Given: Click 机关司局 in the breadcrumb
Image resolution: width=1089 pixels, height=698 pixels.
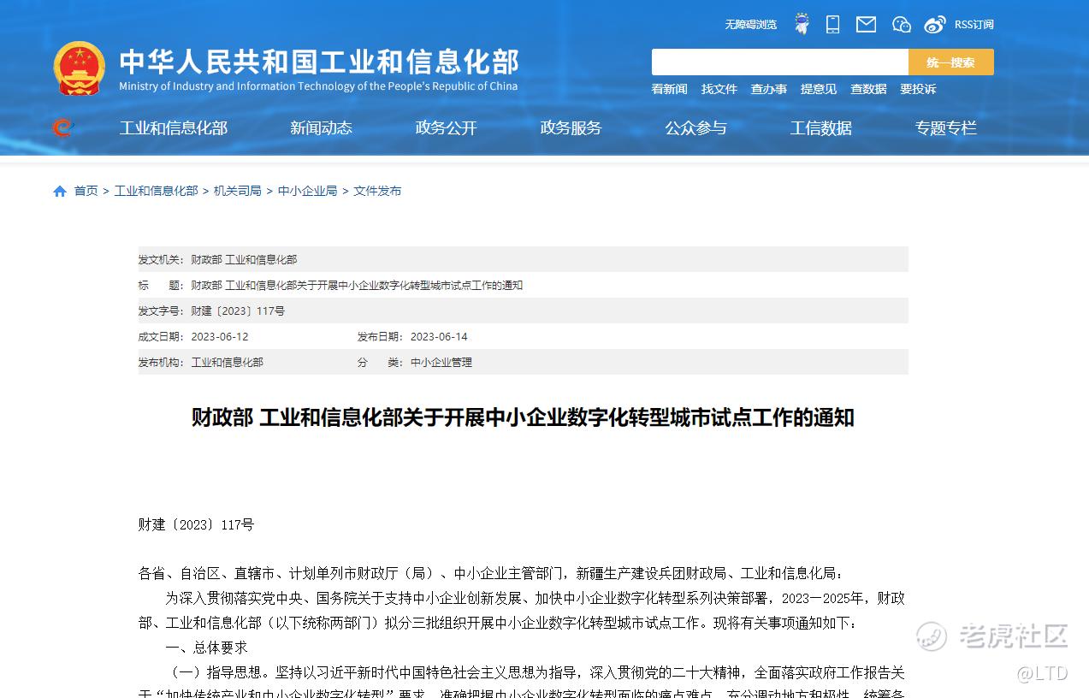Looking at the screenshot, I should [238, 191].
